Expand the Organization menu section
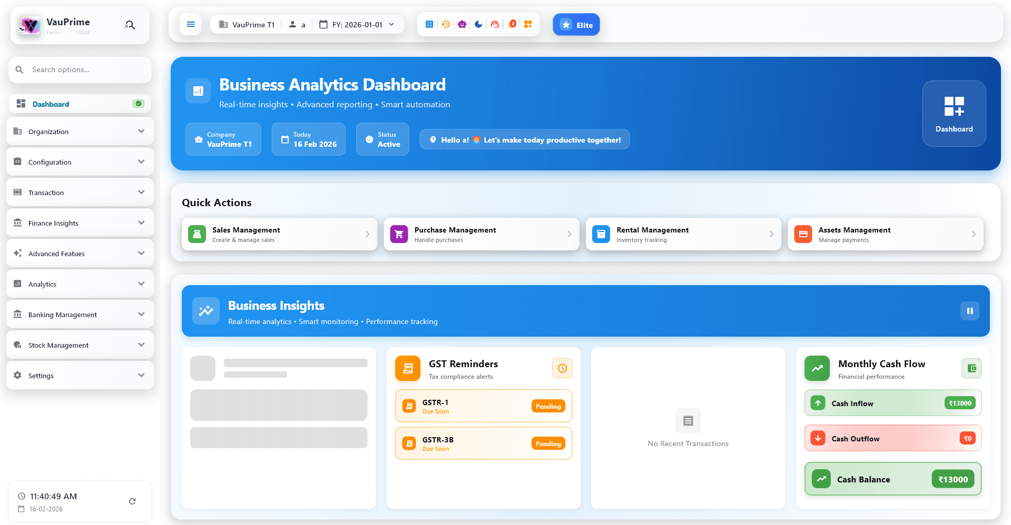This screenshot has width=1011, height=525. coord(80,132)
